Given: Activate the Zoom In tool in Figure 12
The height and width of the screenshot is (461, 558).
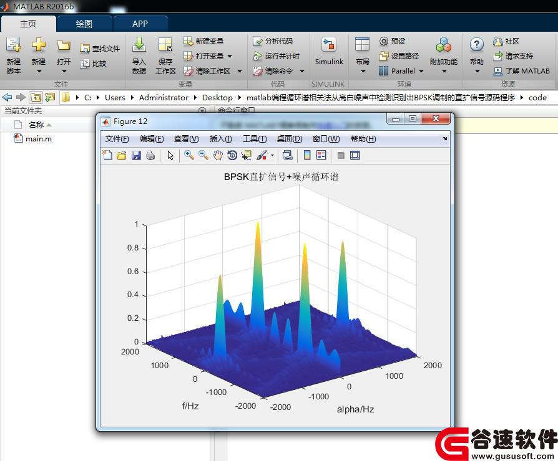Looking at the screenshot, I should [x=188, y=155].
